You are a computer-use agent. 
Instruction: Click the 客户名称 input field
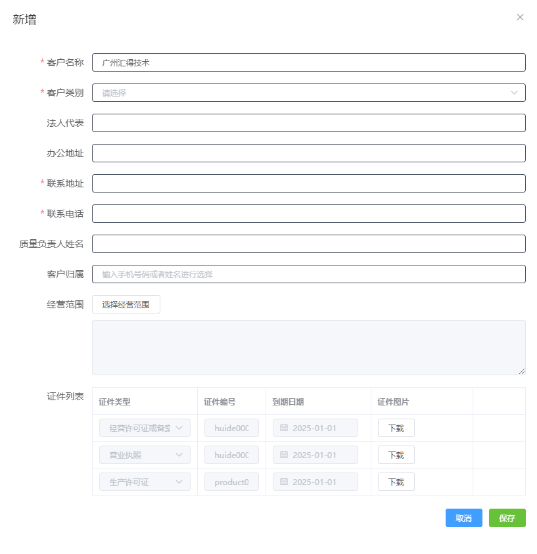[309, 62]
